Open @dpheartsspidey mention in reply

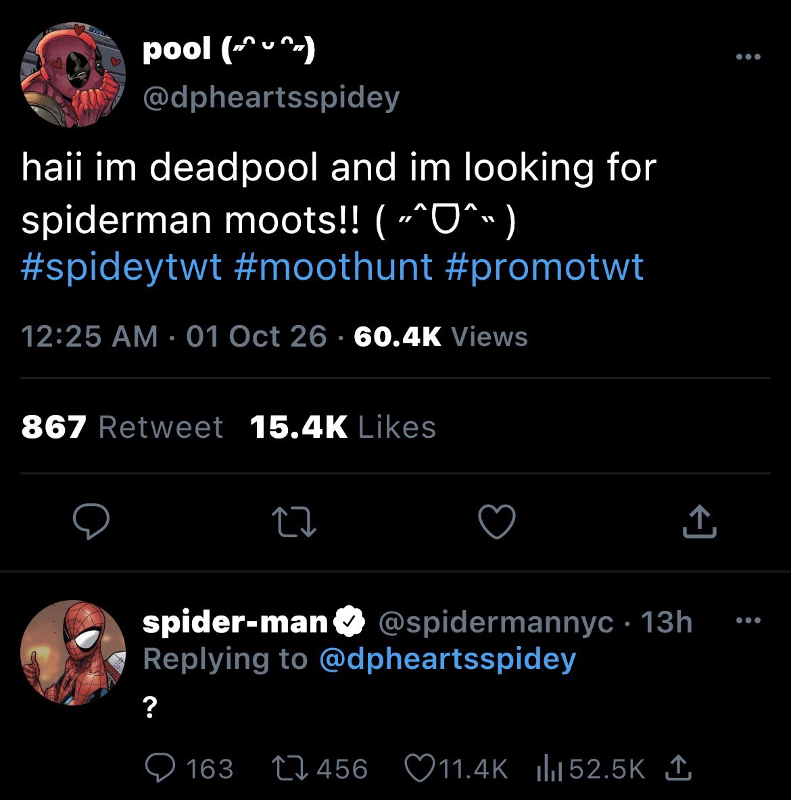448,659
